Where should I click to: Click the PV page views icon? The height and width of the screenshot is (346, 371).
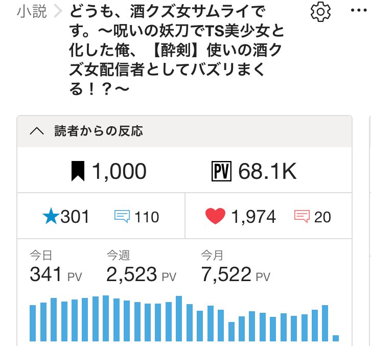[x=222, y=172]
